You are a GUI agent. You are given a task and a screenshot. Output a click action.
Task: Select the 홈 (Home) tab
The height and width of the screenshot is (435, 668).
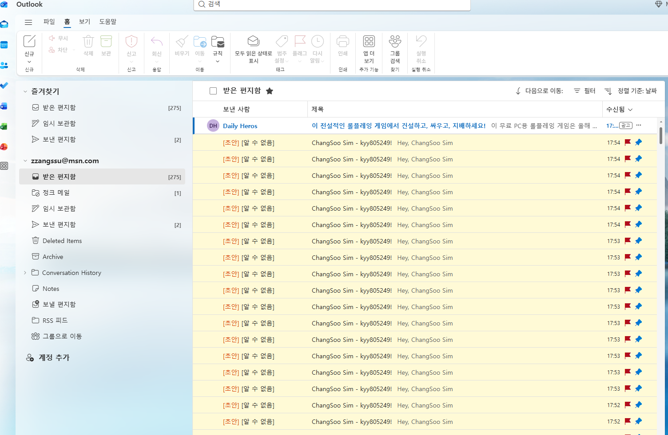67,22
